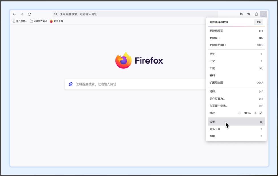Open the 导入书签 bookmark toolbar item

19,21
